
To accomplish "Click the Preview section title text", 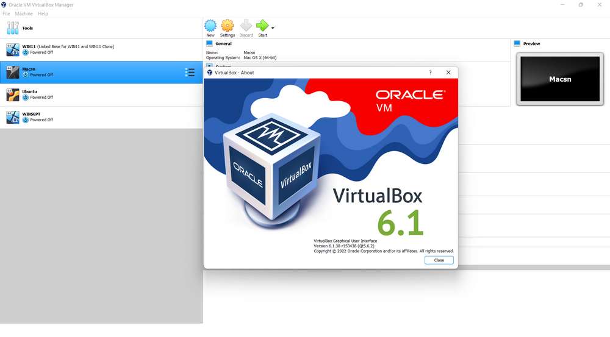I will (531, 43).
